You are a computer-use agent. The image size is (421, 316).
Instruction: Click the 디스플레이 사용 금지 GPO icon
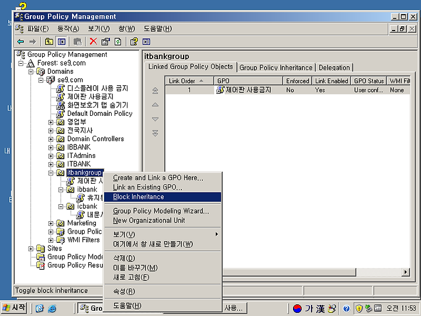(x=60, y=88)
